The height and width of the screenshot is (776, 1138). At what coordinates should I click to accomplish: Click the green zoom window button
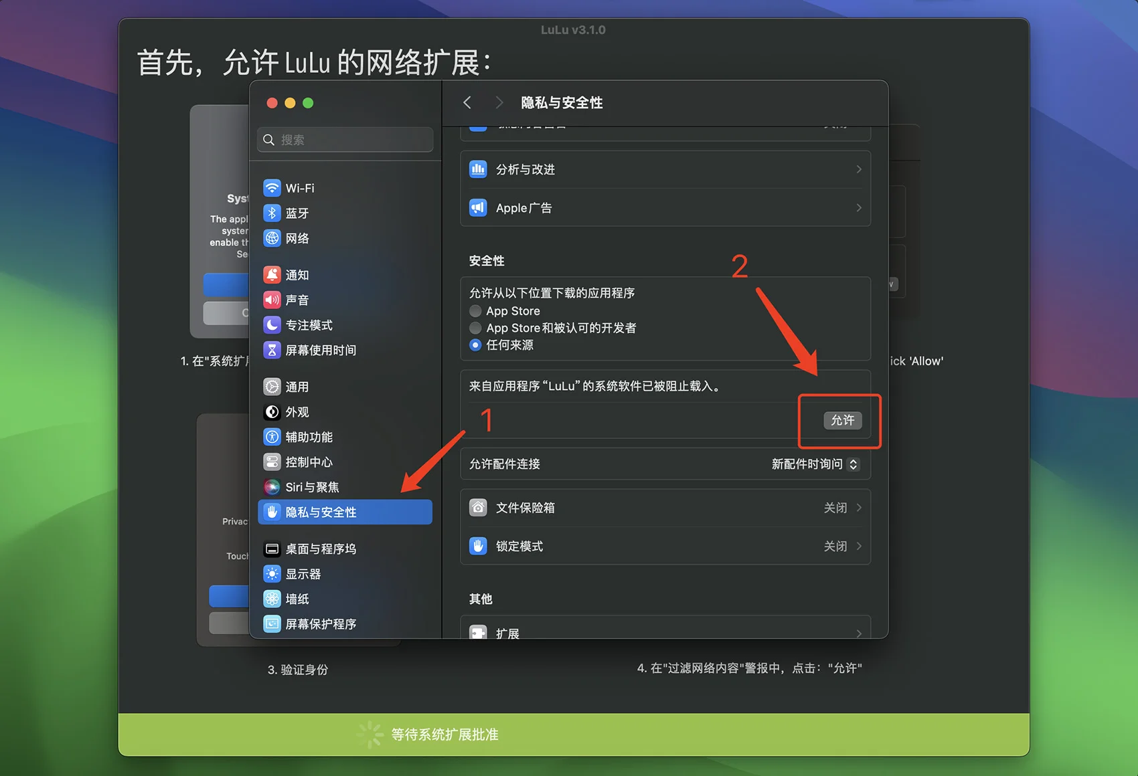[308, 102]
